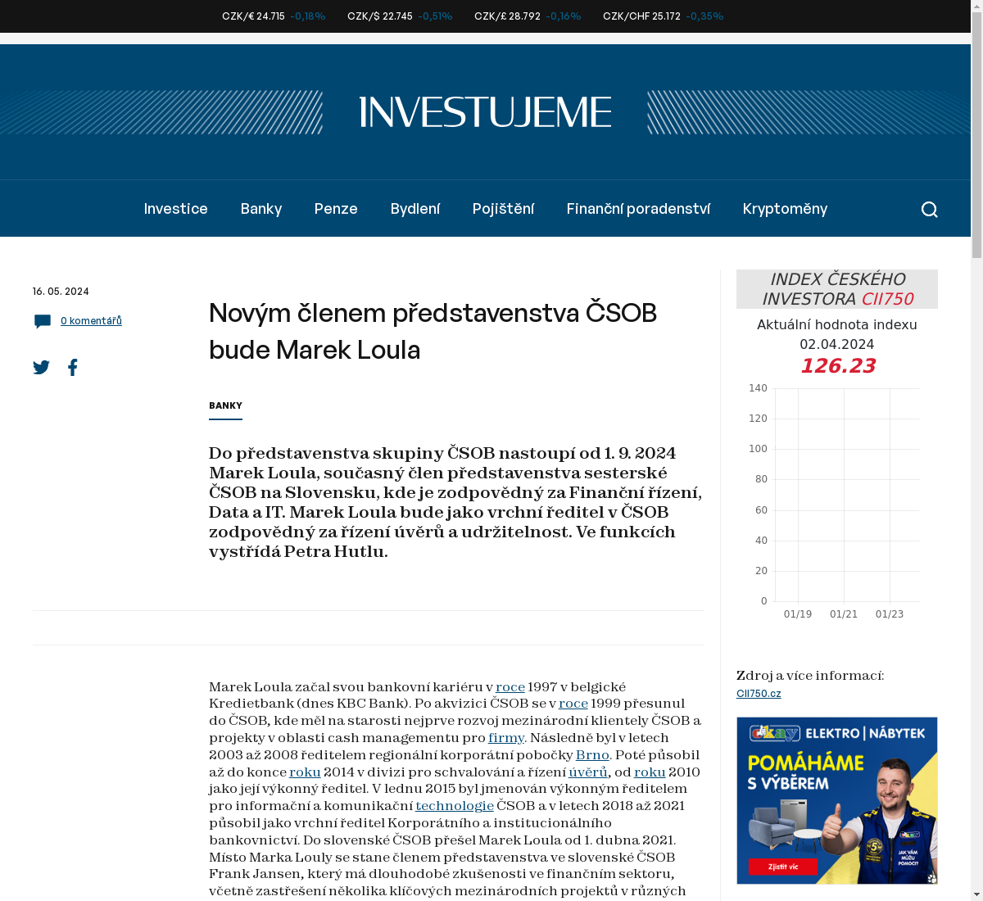Follow the 'úvěrů' link in article

pos(588,772)
